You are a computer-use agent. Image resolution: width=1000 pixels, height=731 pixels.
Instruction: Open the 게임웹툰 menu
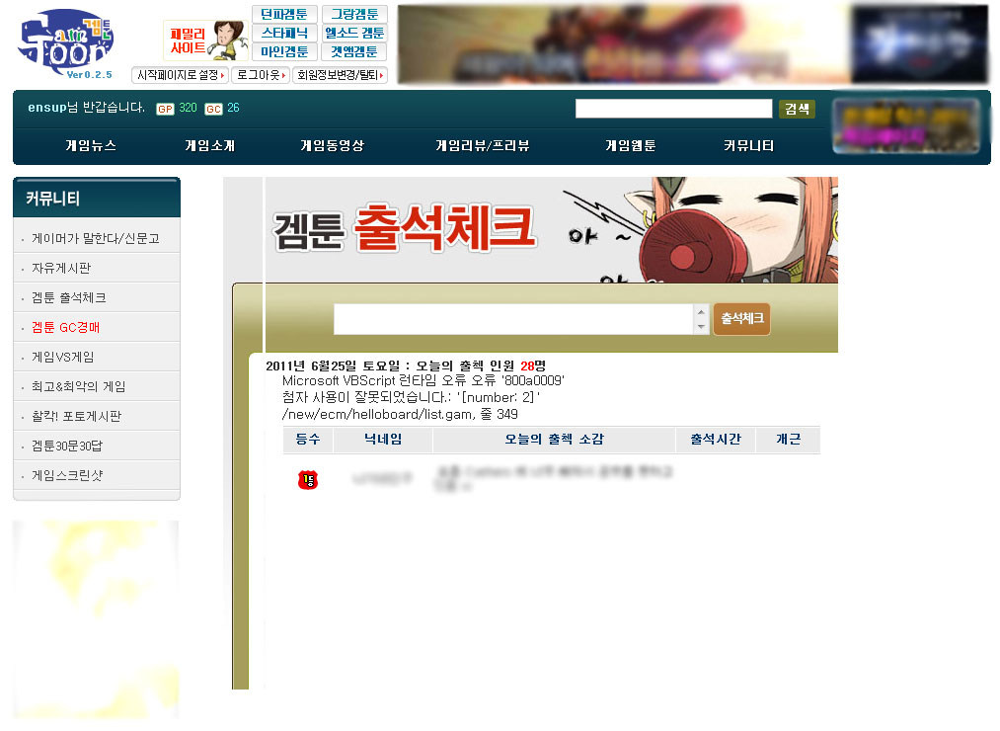(630, 146)
